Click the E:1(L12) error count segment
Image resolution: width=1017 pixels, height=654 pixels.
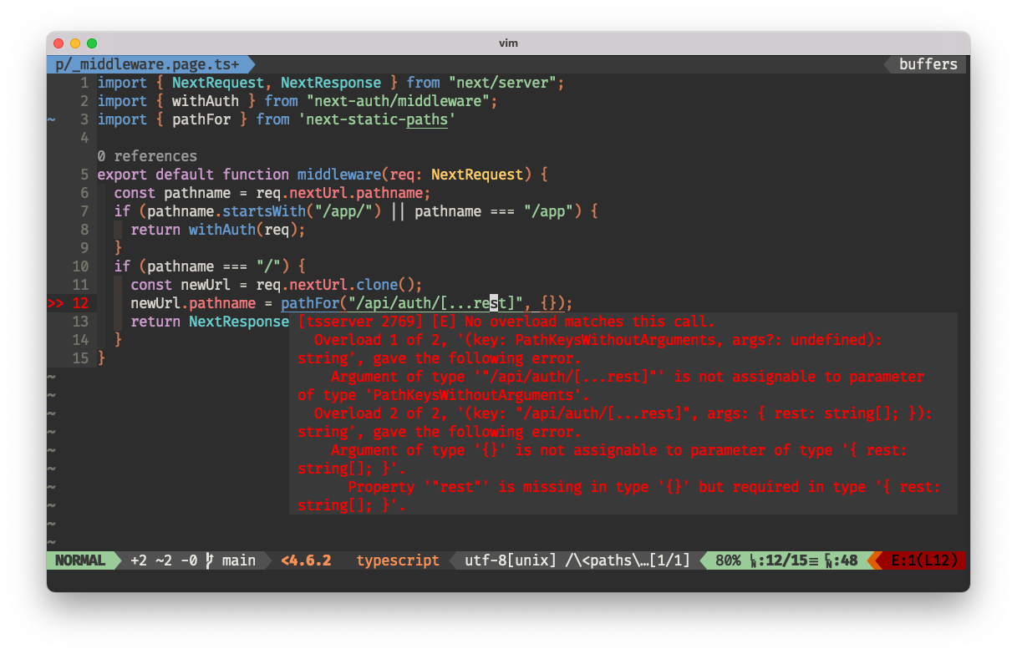click(924, 560)
